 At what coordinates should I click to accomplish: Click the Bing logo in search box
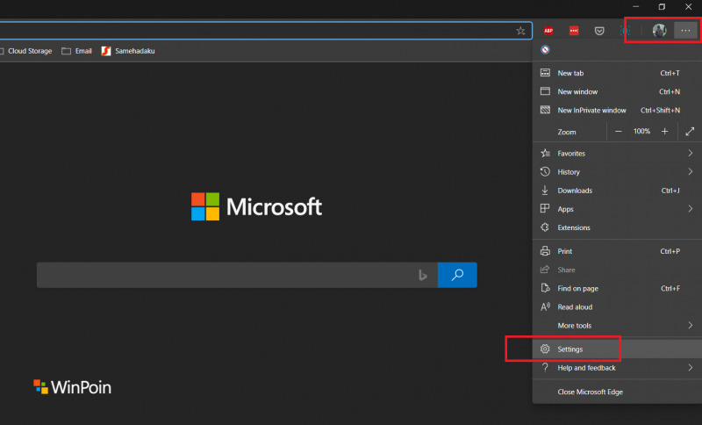click(423, 275)
